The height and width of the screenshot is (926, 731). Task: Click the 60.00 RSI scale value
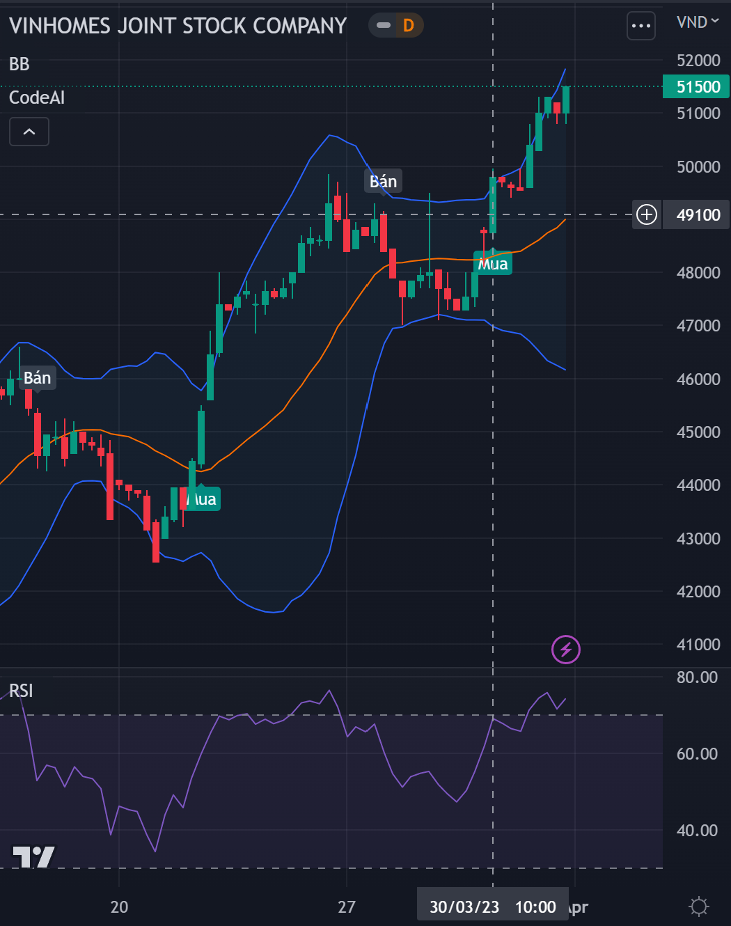697,754
